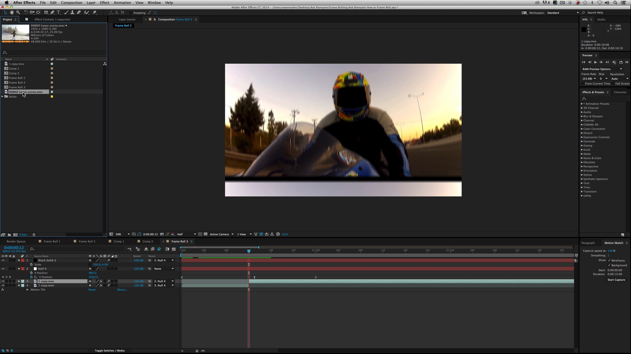This screenshot has width=631, height=354.
Task: Toggle mask and shape path visibility
Action: (x=139, y=234)
